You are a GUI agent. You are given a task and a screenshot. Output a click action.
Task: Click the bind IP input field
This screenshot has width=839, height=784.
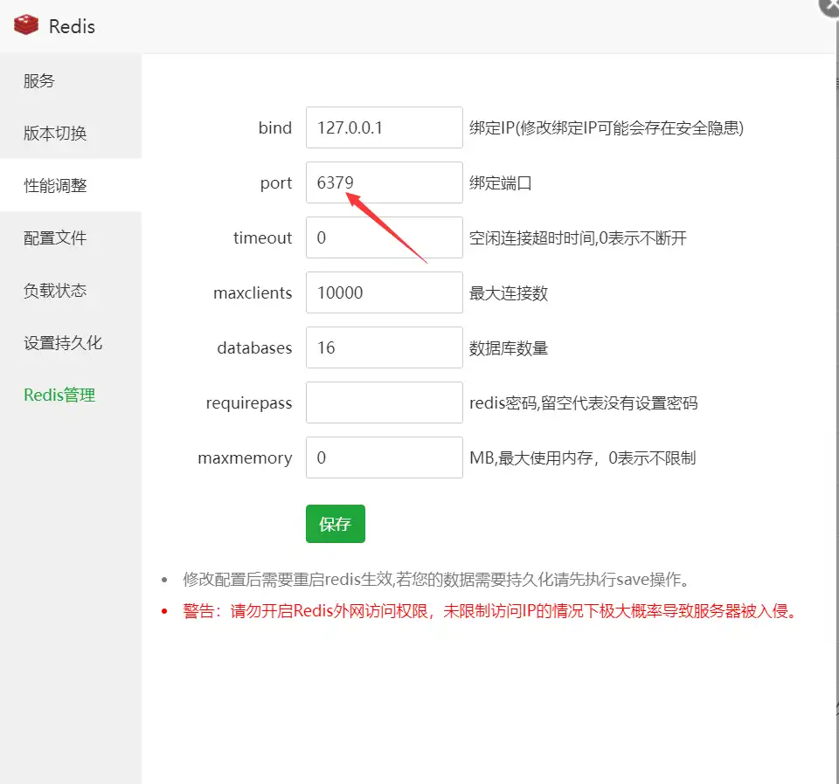384,127
